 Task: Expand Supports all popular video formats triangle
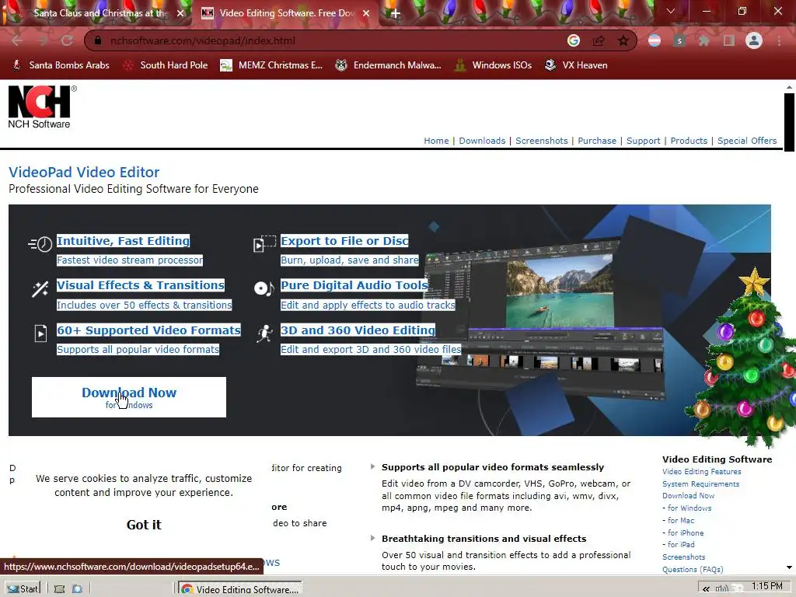coord(372,466)
